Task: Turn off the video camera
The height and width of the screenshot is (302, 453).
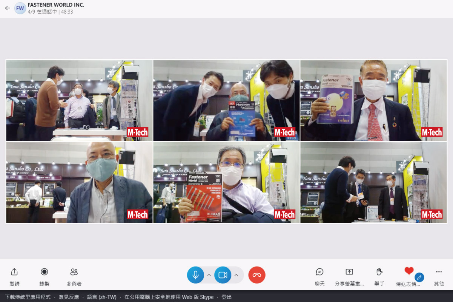Action: [x=223, y=275]
